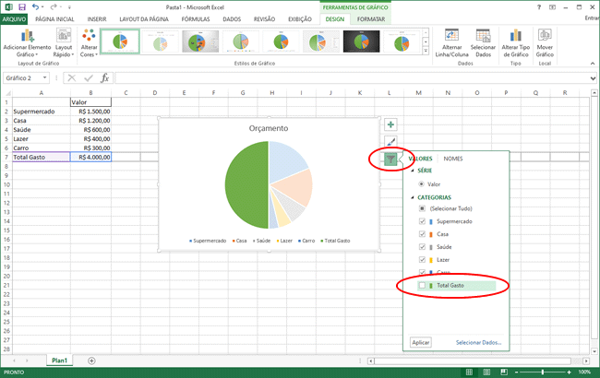Click the insert function fx icon
The width and height of the screenshot is (600, 378).
[104, 78]
